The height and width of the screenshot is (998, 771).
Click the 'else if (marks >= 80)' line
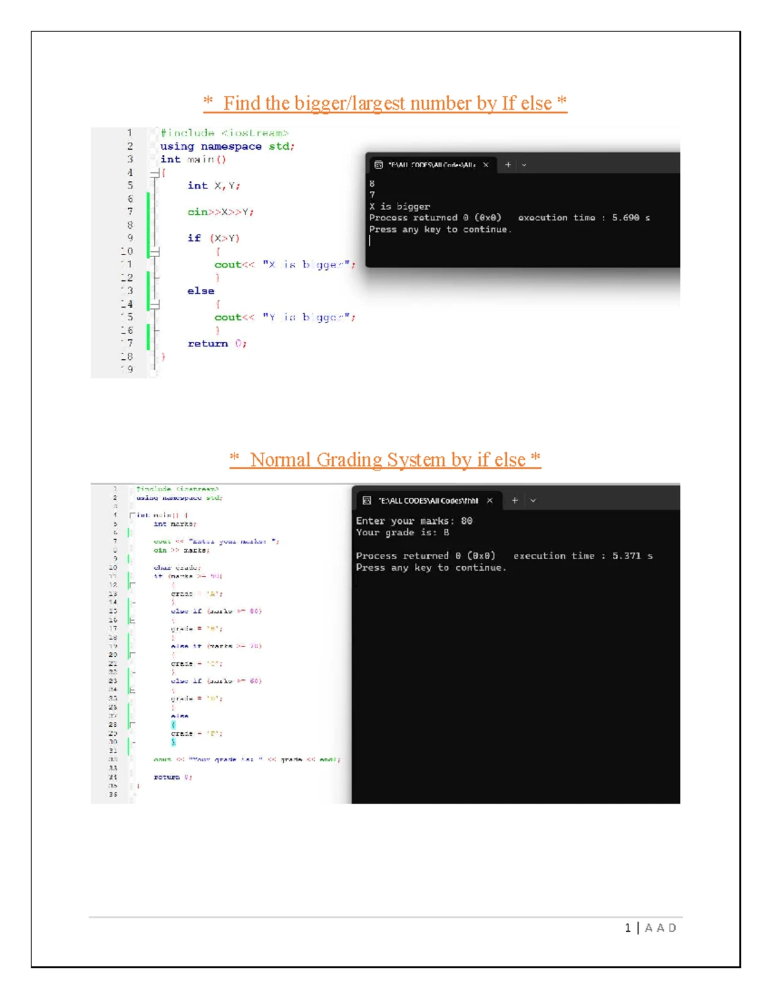(x=216, y=611)
